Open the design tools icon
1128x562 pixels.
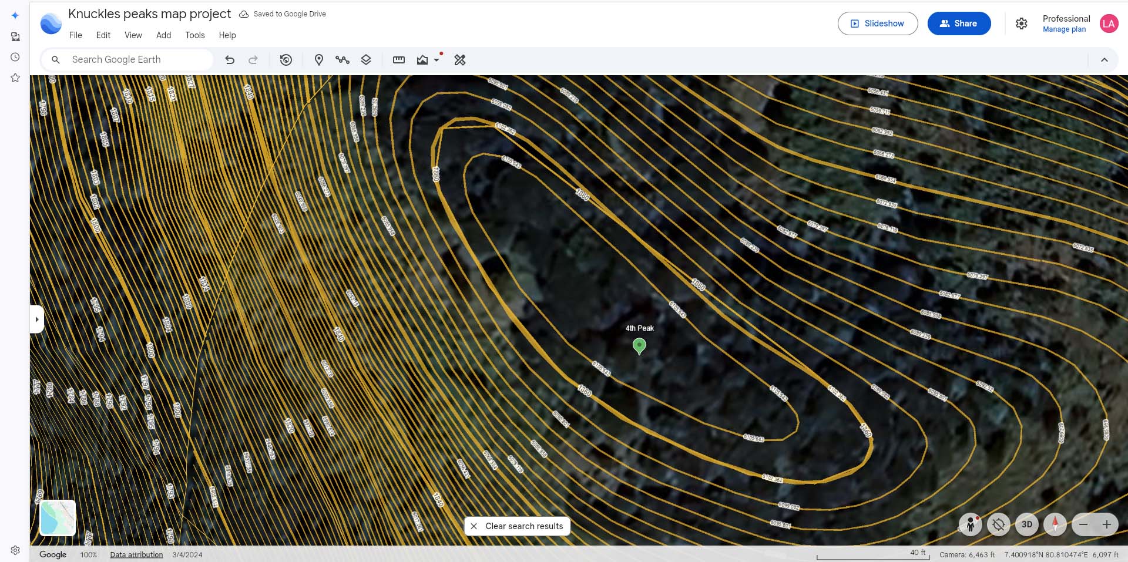pyautogui.click(x=460, y=60)
